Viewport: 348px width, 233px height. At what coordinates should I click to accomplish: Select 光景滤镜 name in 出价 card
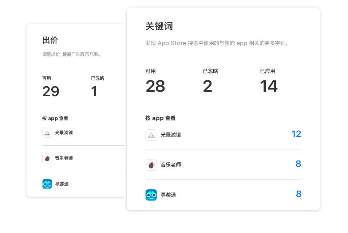click(x=64, y=133)
